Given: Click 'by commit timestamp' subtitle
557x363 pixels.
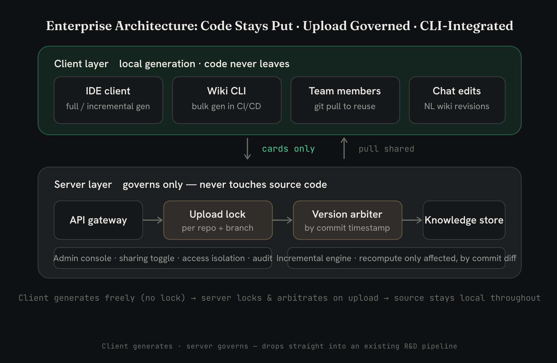Looking at the screenshot, I should (347, 228).
